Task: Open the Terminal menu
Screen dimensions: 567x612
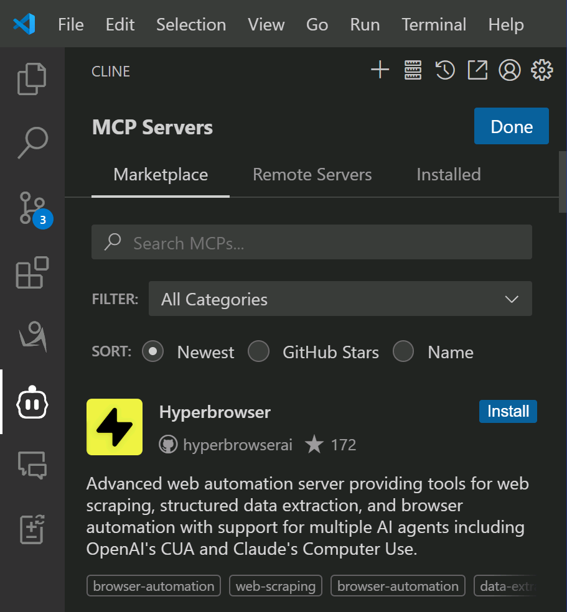Action: [434, 25]
